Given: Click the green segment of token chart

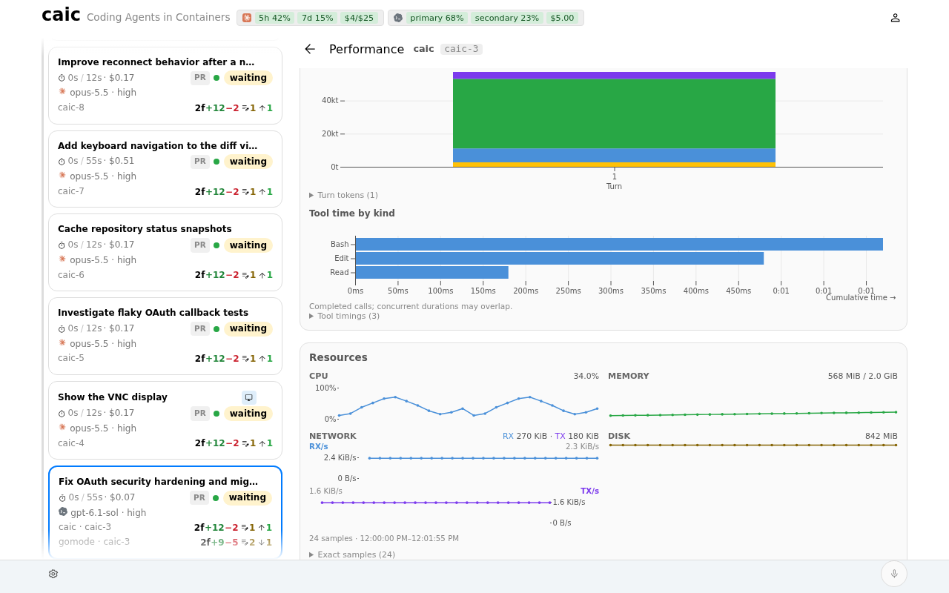Looking at the screenshot, I should coord(614,113).
